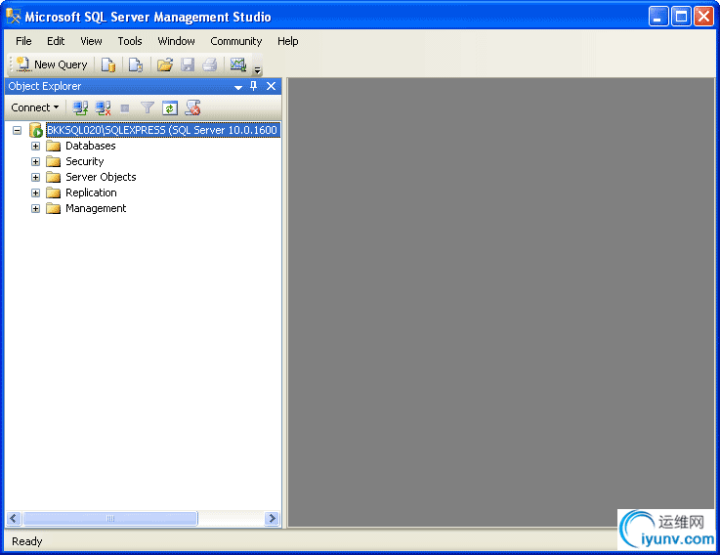Click the Print toolbar icon
The width and height of the screenshot is (720, 555).
[210, 64]
